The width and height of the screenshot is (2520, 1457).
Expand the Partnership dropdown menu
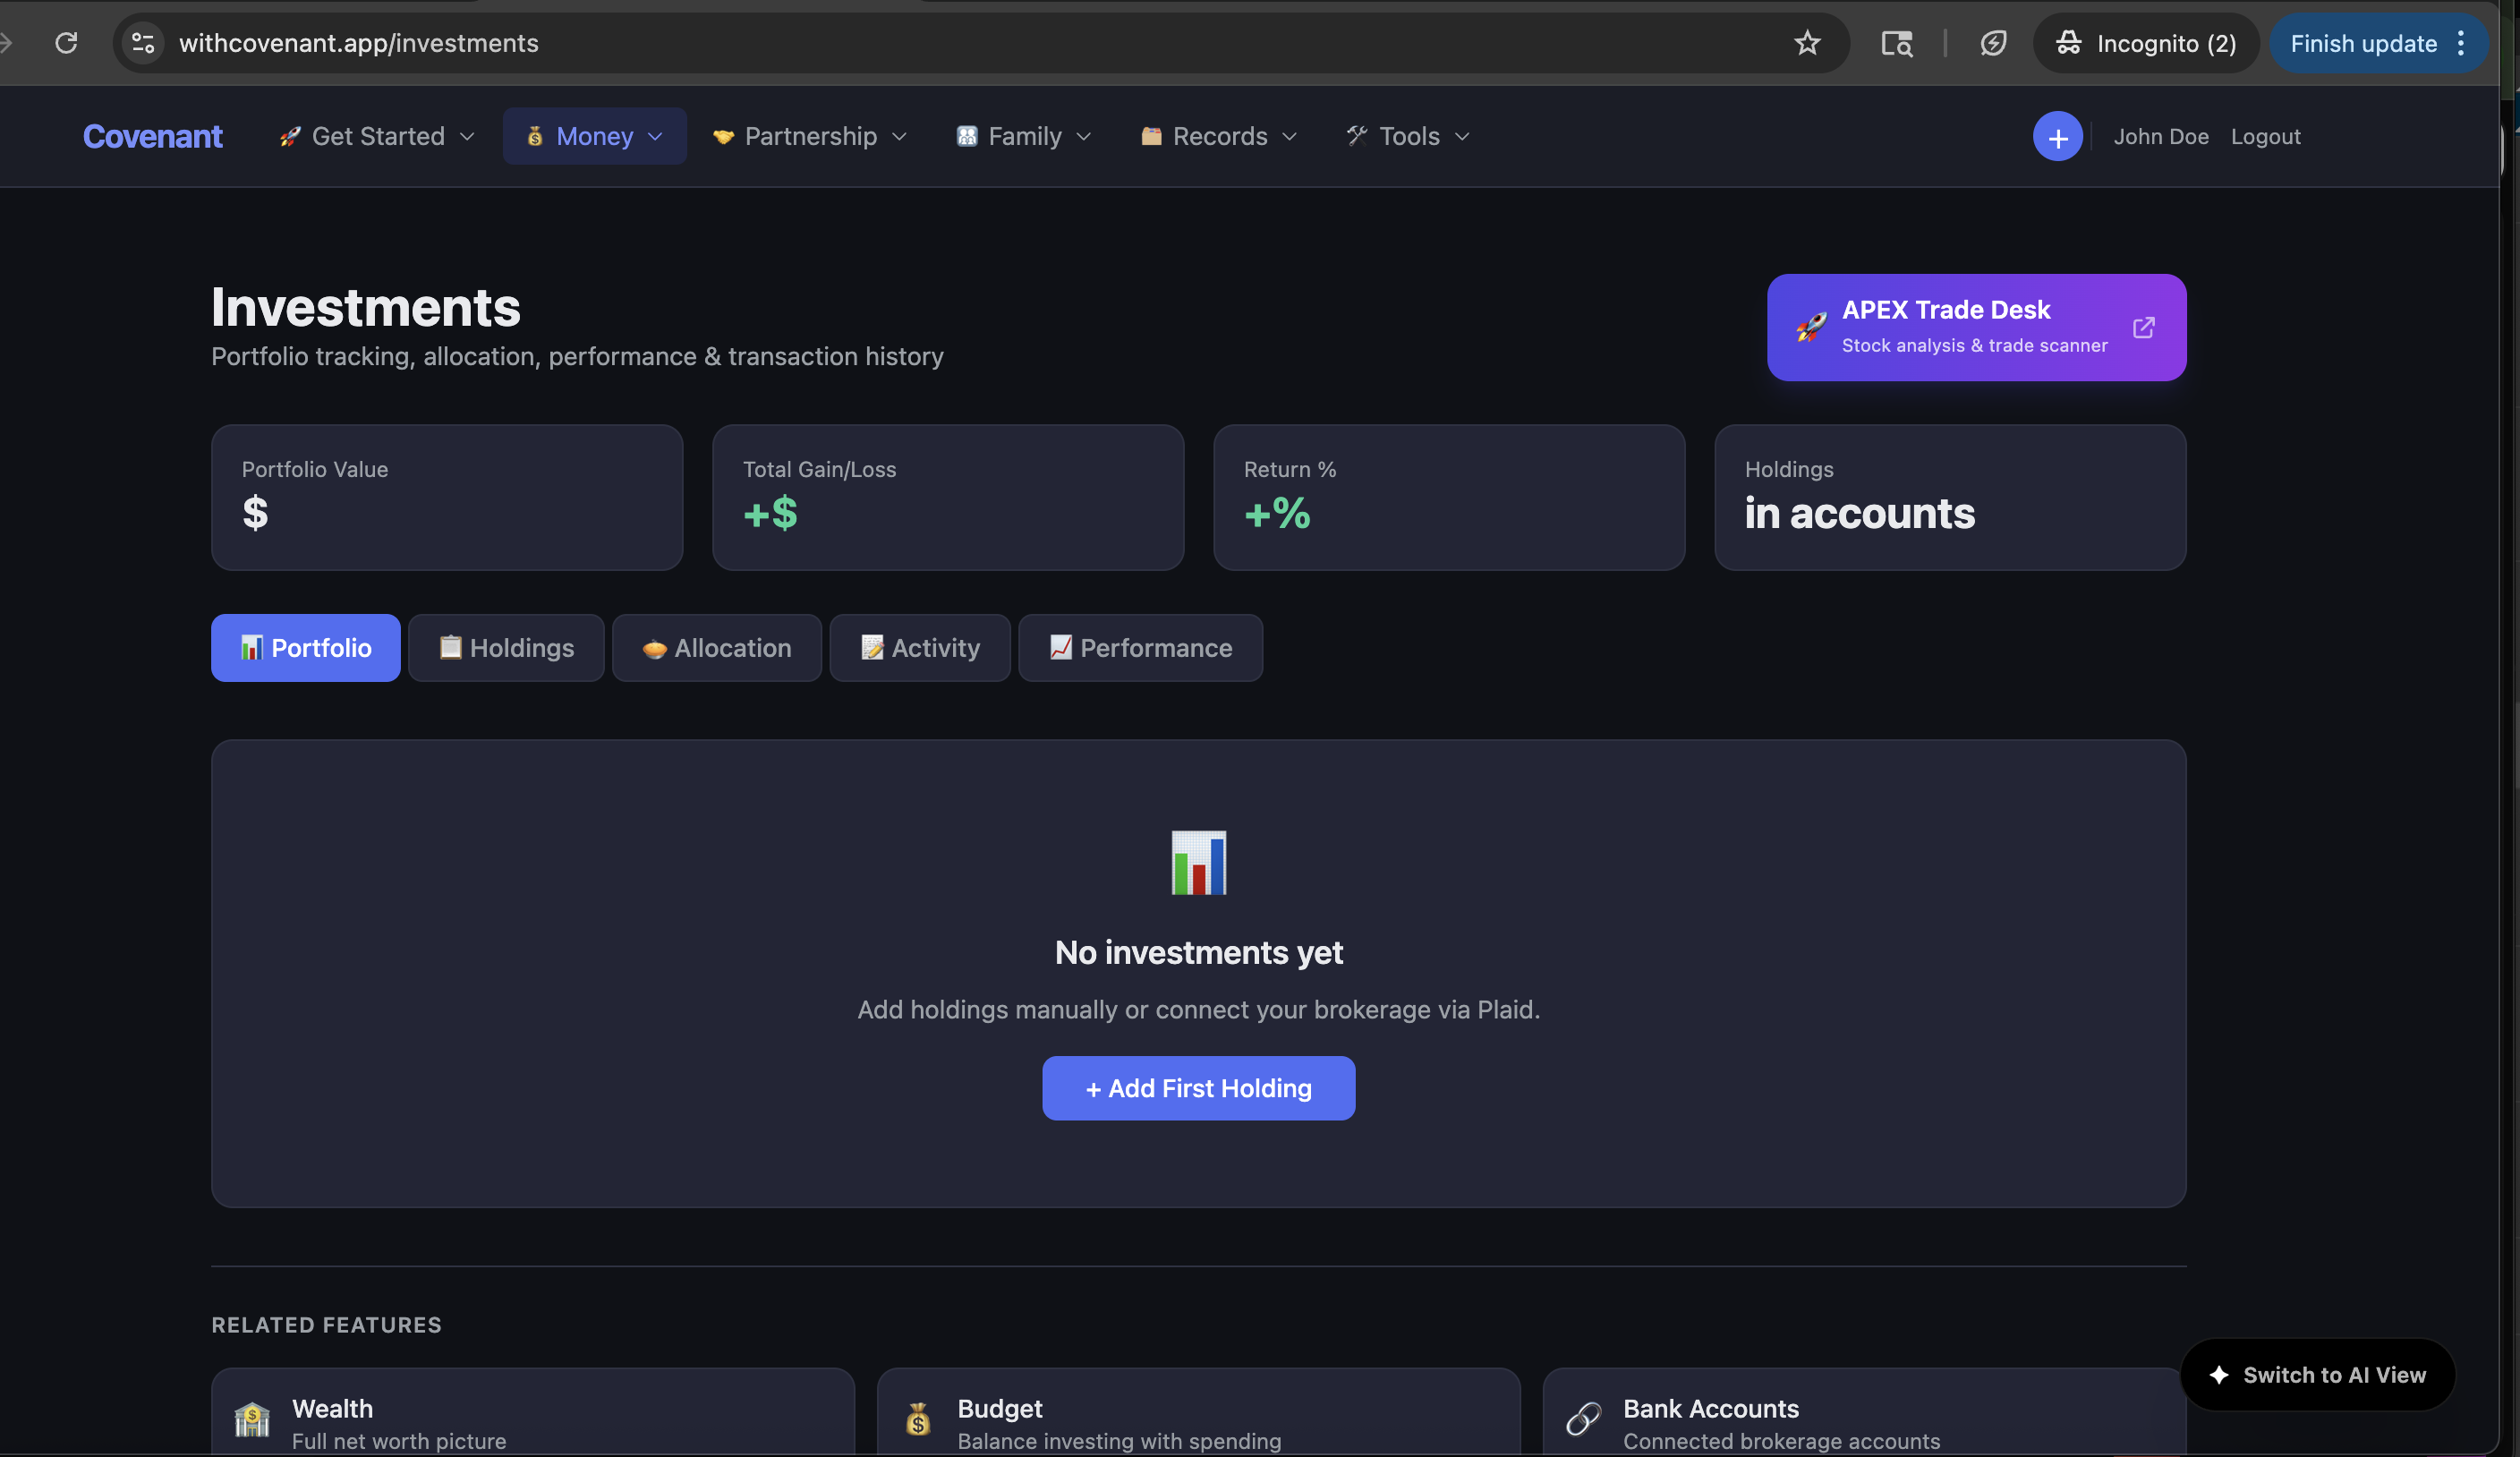point(809,137)
